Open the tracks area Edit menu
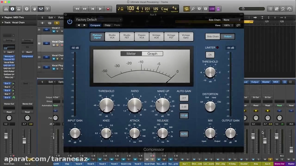The image size is (296, 166). (52, 17)
